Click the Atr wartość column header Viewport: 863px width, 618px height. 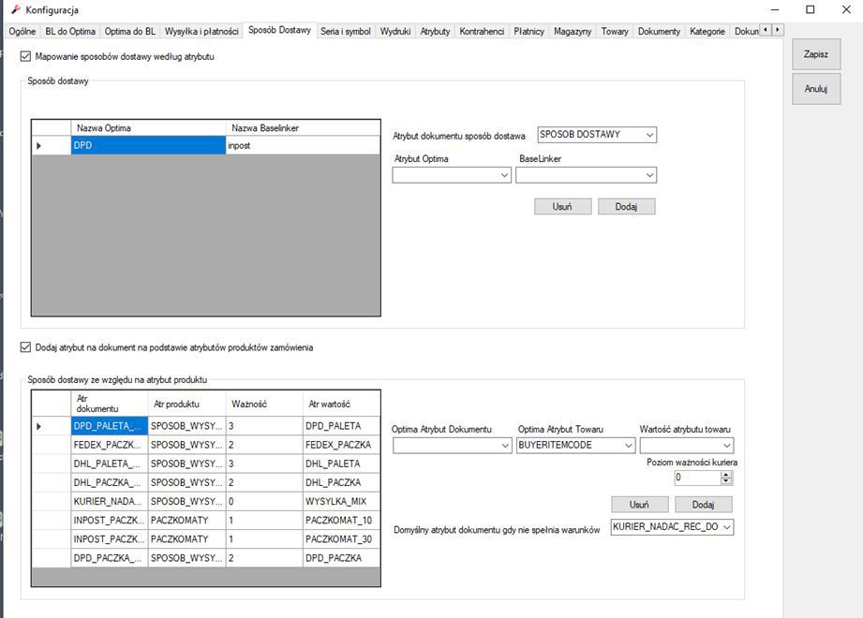tap(341, 405)
